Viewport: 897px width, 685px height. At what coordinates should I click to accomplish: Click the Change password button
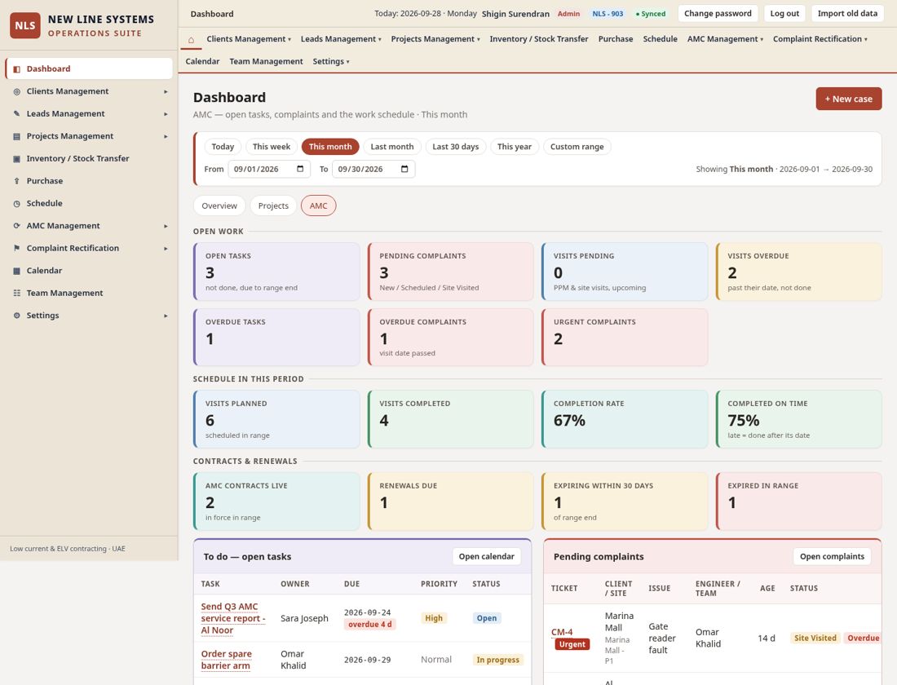(x=718, y=14)
